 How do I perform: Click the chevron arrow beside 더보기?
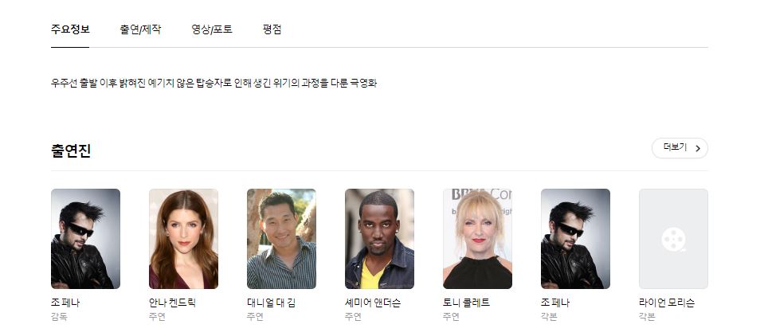pyautogui.click(x=698, y=149)
